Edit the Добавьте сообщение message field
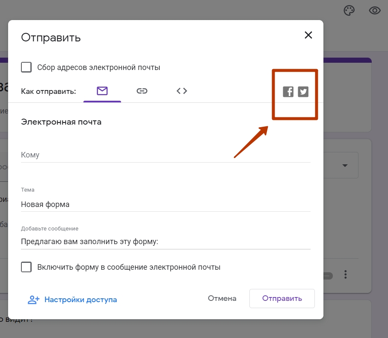This screenshot has height=338, width=388. pos(166,242)
